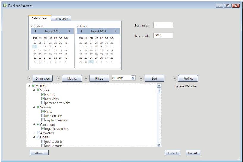
Task: Collapse the Metrics section arrow
Action: pos(59,78)
